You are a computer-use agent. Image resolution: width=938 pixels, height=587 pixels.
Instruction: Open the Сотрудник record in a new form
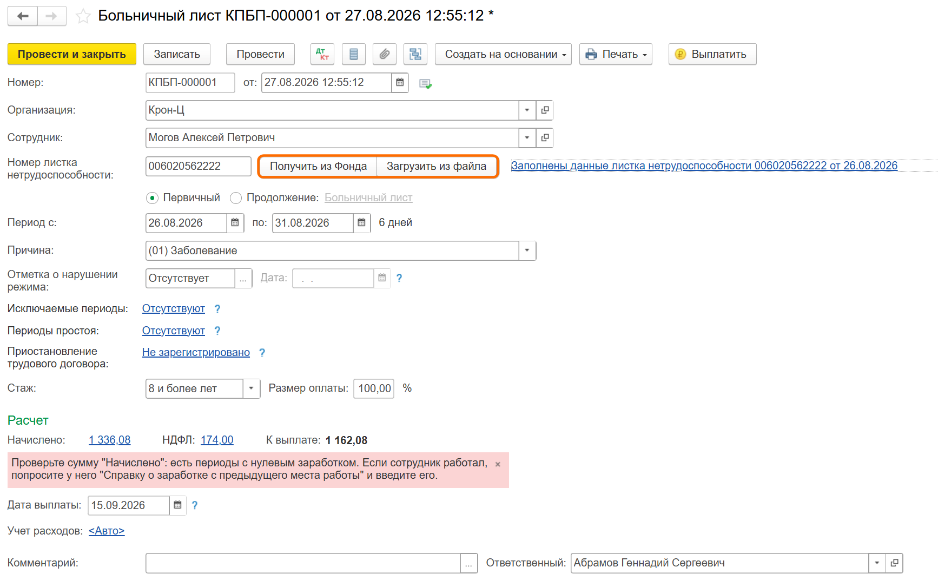(545, 138)
